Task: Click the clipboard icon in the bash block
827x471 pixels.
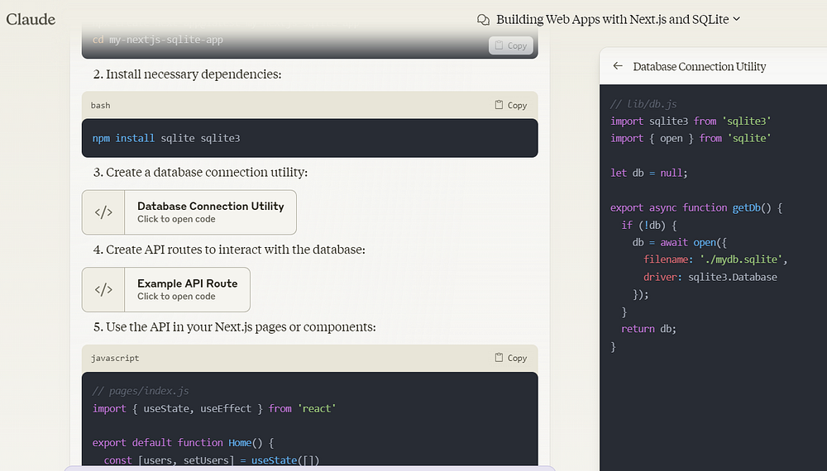Action: tap(499, 105)
